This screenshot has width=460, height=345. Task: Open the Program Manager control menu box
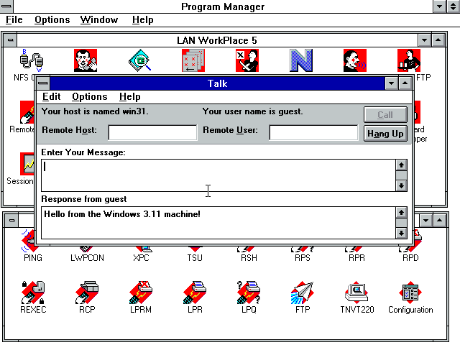click(6, 6)
